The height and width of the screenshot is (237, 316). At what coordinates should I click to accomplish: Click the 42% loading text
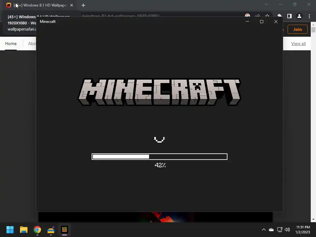coord(160,165)
